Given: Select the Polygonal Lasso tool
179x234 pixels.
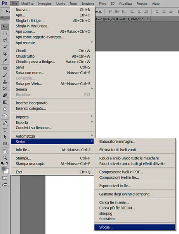Looking at the screenshot, I should 5,40.
